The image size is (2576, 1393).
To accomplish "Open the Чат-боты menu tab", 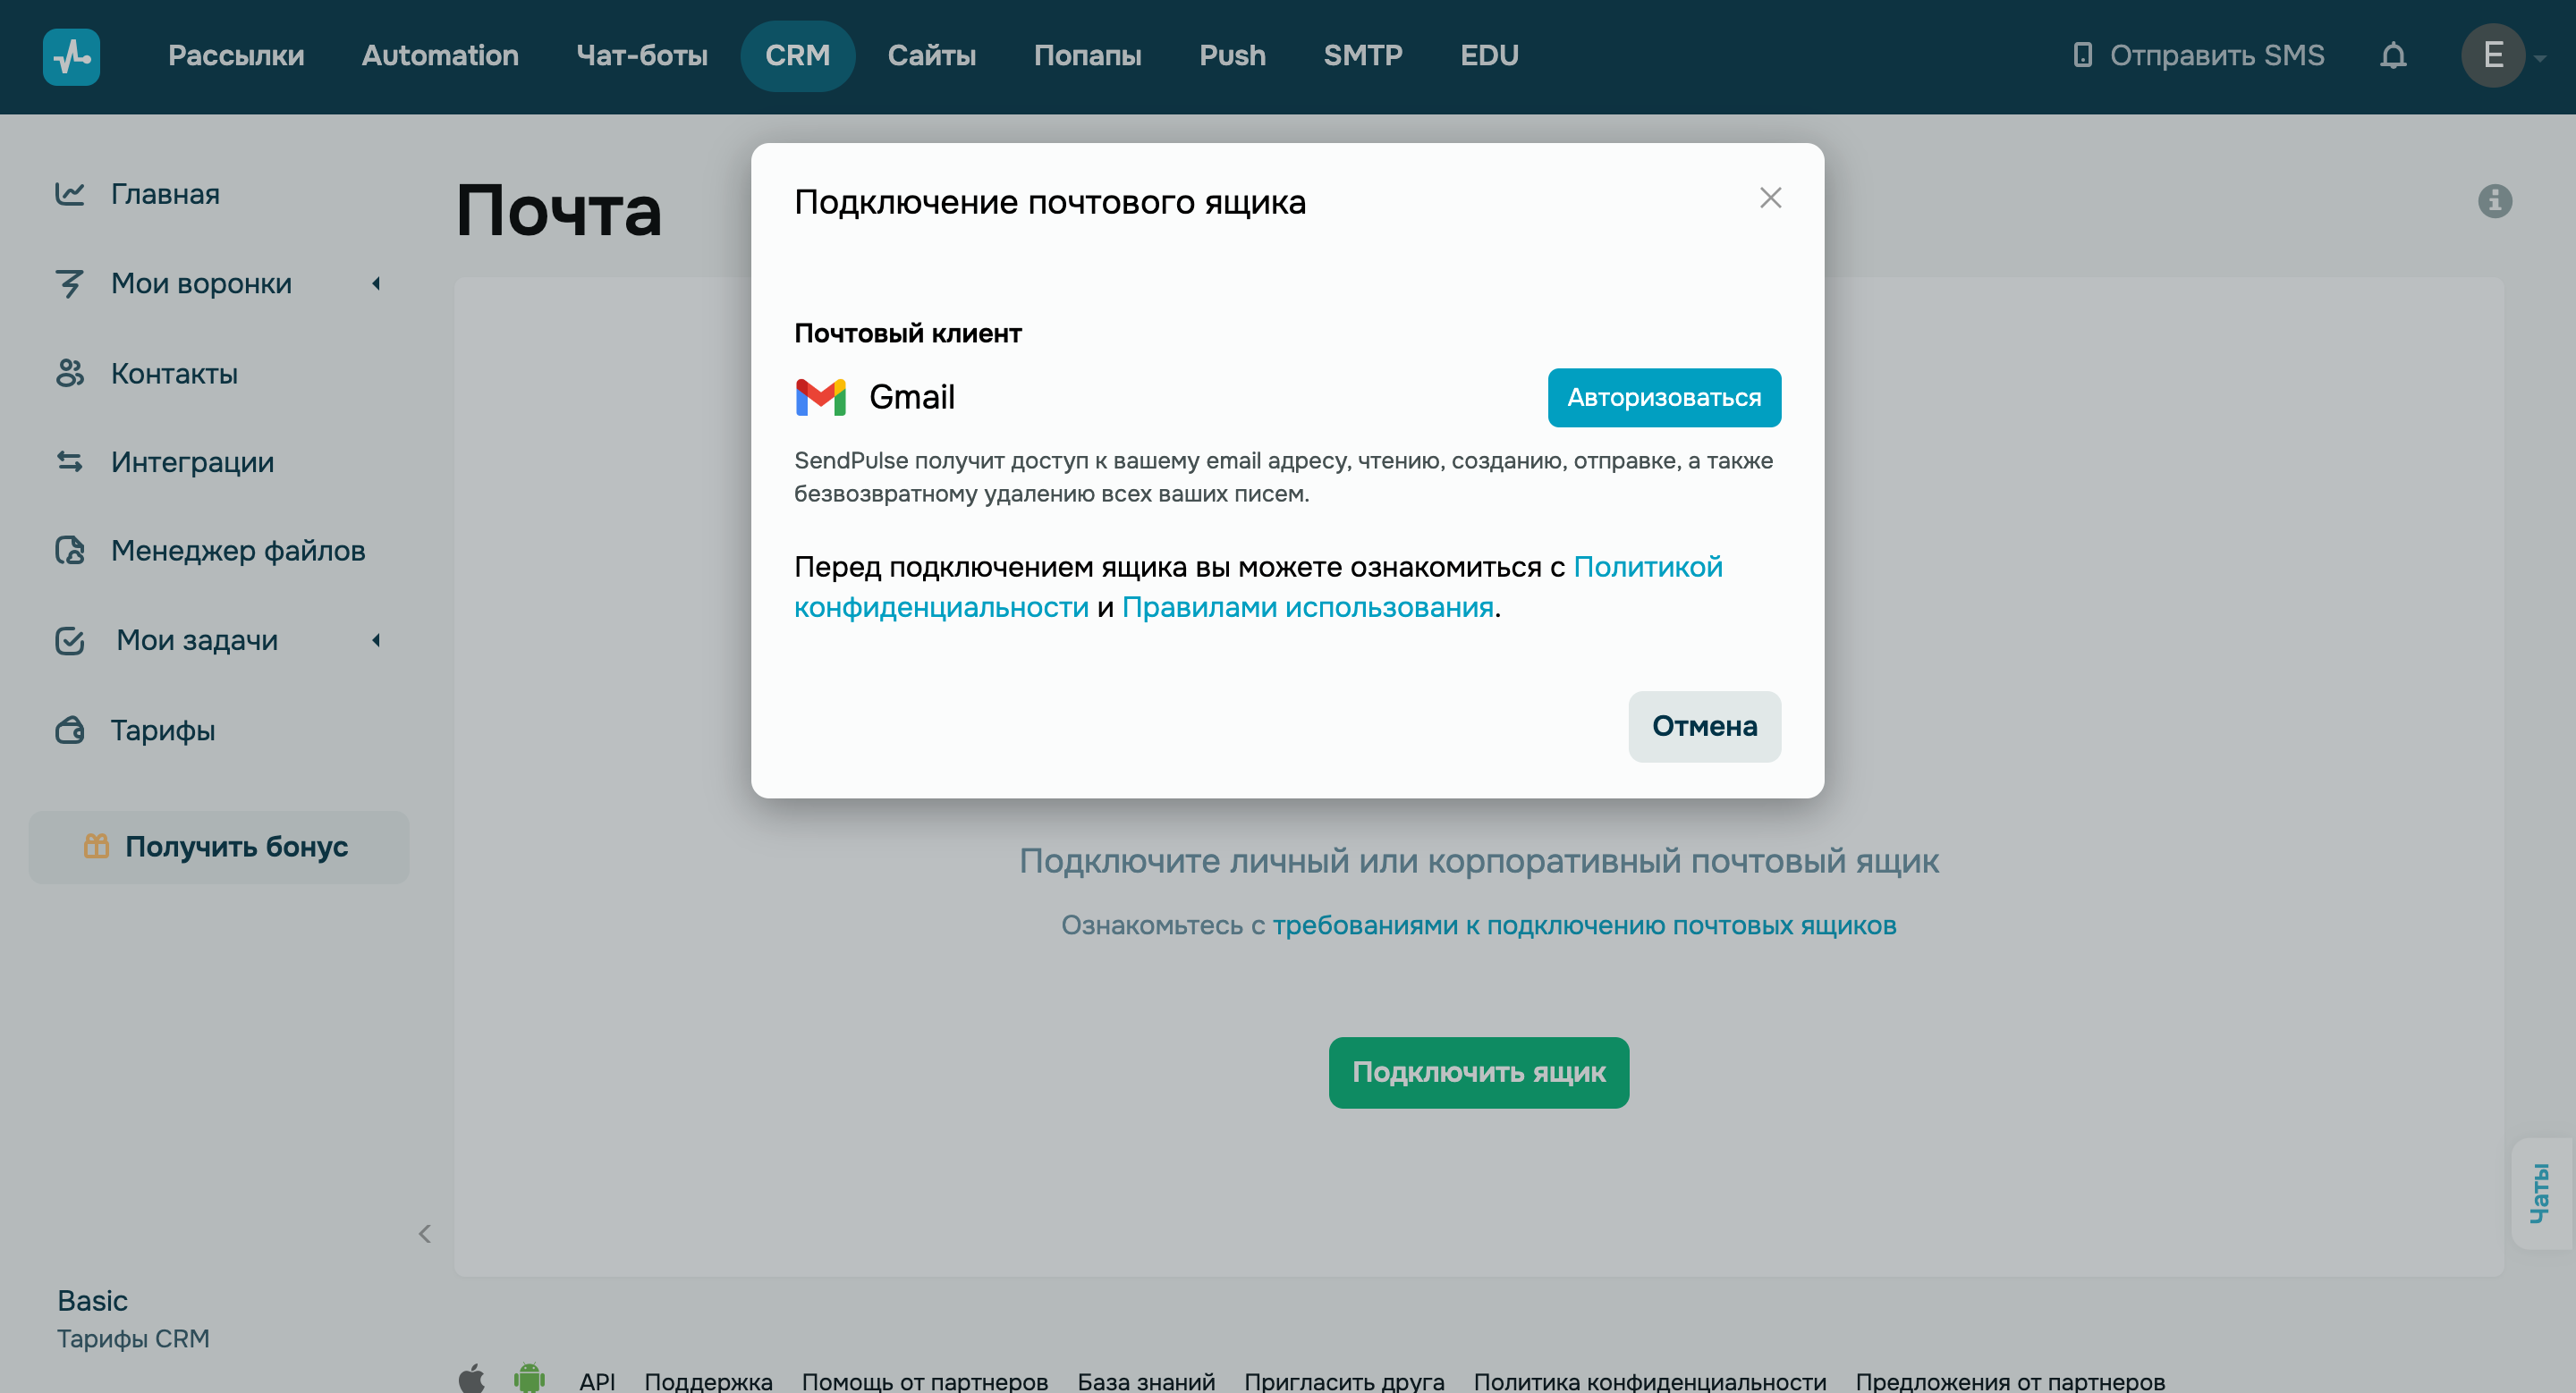I will (x=641, y=56).
